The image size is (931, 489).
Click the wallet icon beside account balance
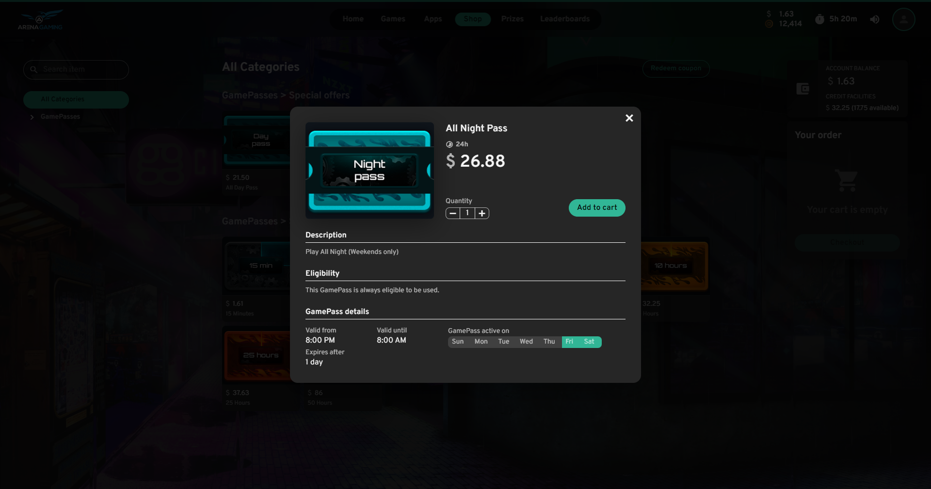coord(803,89)
